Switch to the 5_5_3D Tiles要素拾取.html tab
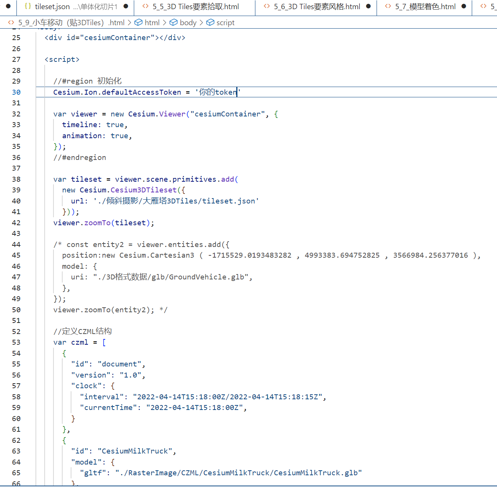Image resolution: width=497 pixels, height=489 pixels. [195, 7]
